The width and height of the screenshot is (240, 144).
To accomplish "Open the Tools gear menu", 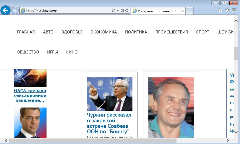I will (234, 10).
